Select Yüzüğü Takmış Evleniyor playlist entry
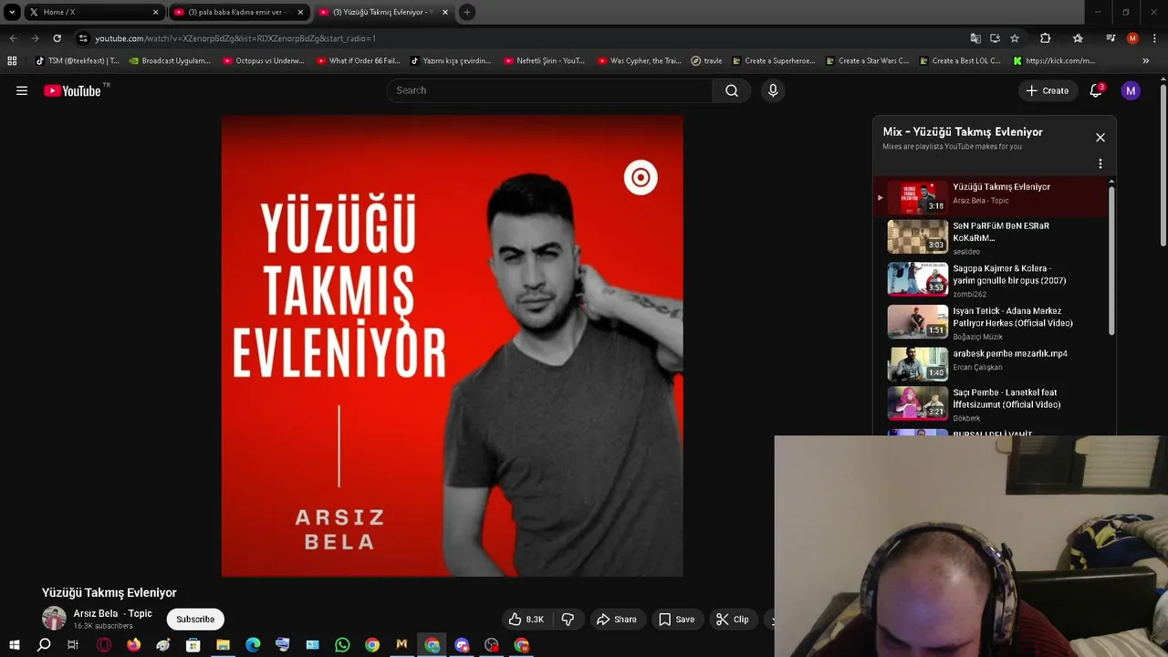This screenshot has width=1168, height=657. tap(992, 196)
